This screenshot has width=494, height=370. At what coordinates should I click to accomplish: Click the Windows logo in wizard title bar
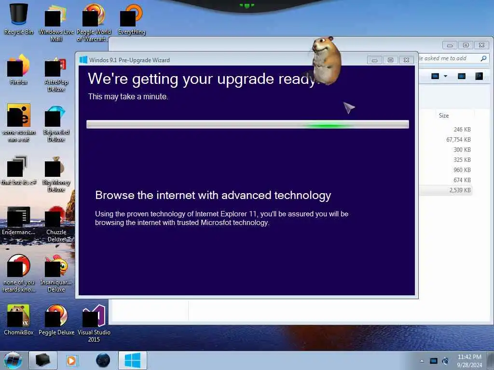tap(83, 60)
